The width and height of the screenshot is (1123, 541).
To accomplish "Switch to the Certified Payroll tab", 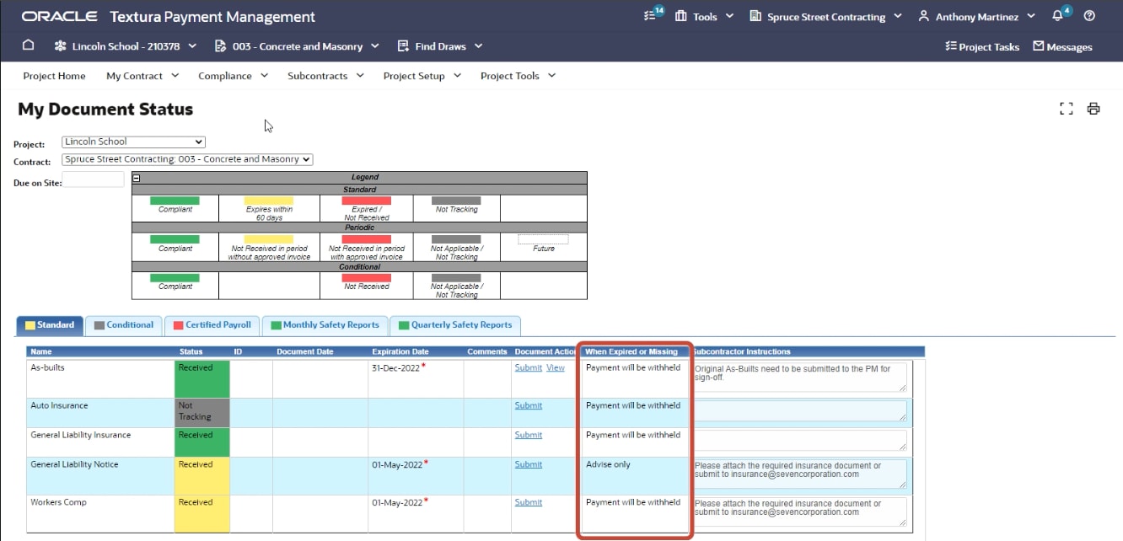I will pos(212,325).
